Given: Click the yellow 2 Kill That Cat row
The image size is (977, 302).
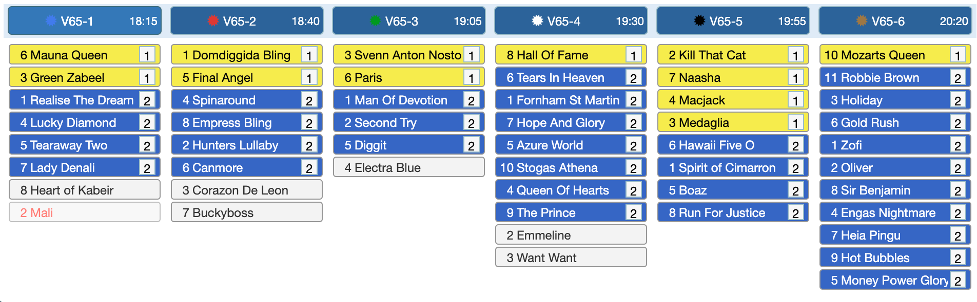Looking at the screenshot, I should pyautogui.click(x=733, y=55).
